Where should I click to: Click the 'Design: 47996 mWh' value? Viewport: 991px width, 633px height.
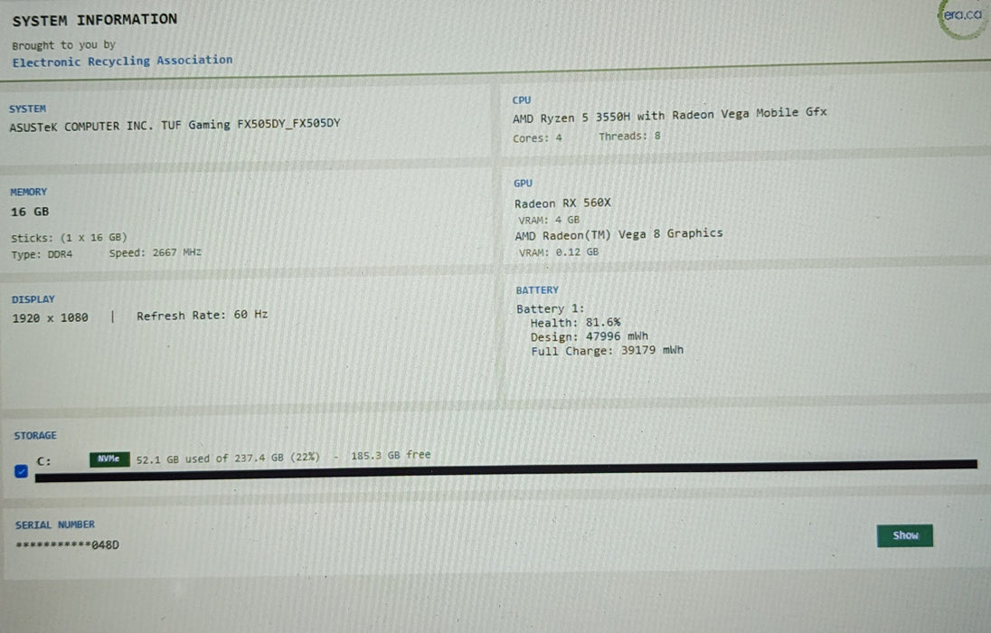pos(590,336)
